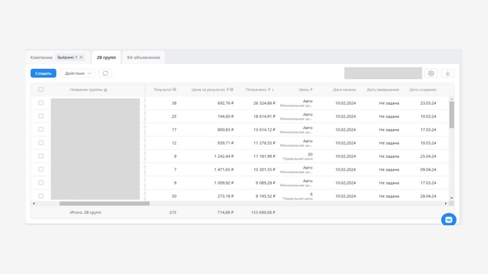
Task: Sort by 'Дата завершения' column header
Action: tap(383, 90)
